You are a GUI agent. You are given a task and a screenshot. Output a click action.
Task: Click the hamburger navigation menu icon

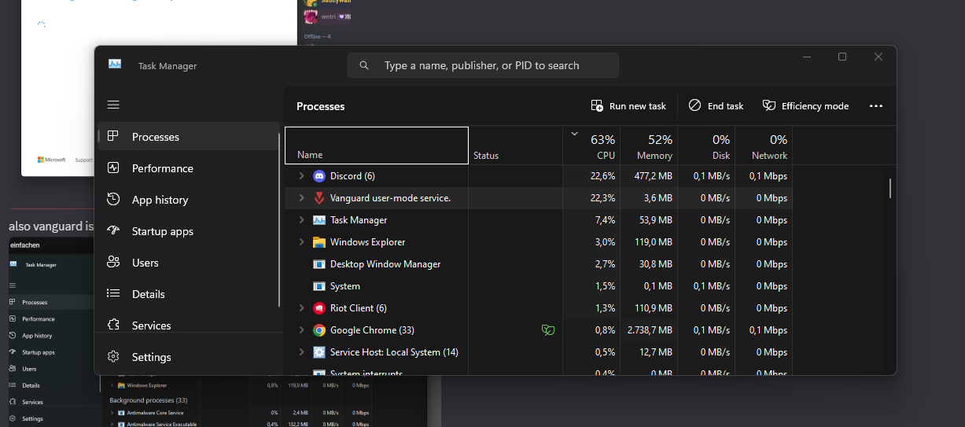pyautogui.click(x=113, y=105)
